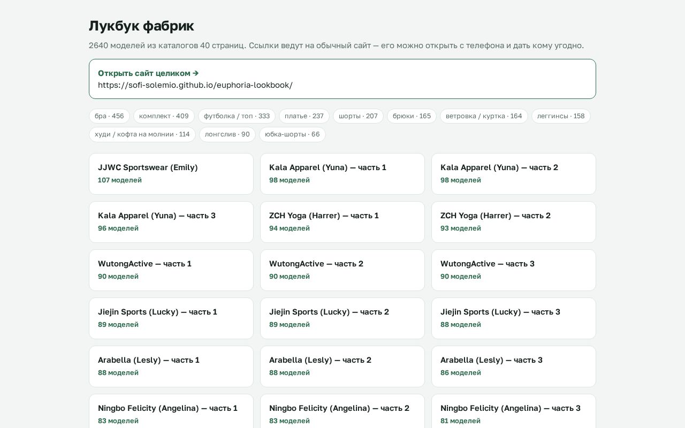Filter by леггинсы · 158 chip

coord(561,116)
